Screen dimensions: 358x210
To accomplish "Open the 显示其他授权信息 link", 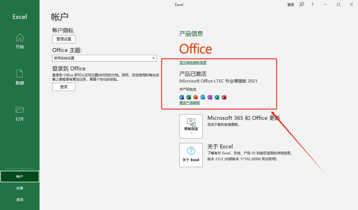I will coord(193,62).
